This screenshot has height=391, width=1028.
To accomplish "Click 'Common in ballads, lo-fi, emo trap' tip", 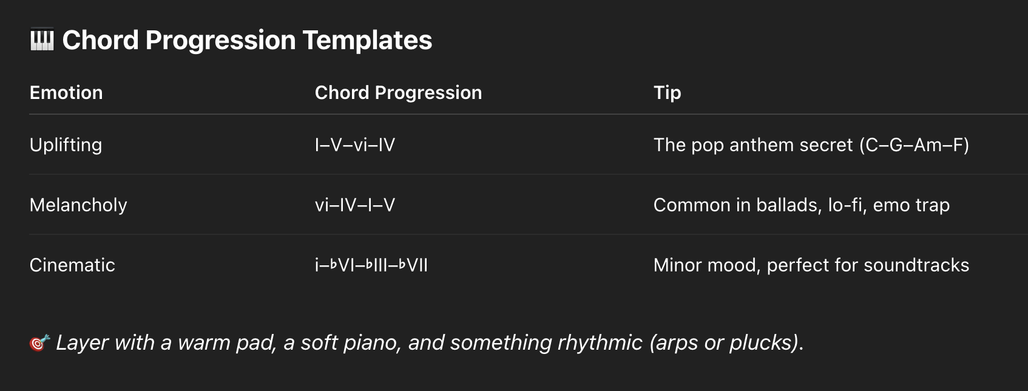I will pyautogui.click(x=801, y=205).
